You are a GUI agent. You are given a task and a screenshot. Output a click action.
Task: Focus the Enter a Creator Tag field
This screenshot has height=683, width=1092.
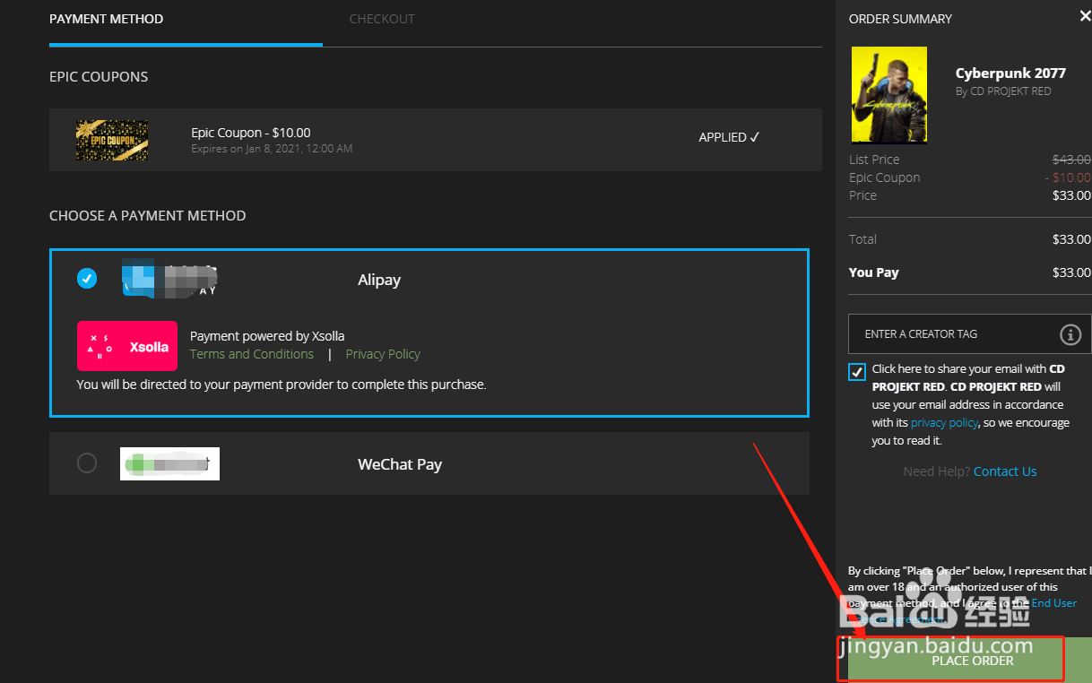(970, 333)
